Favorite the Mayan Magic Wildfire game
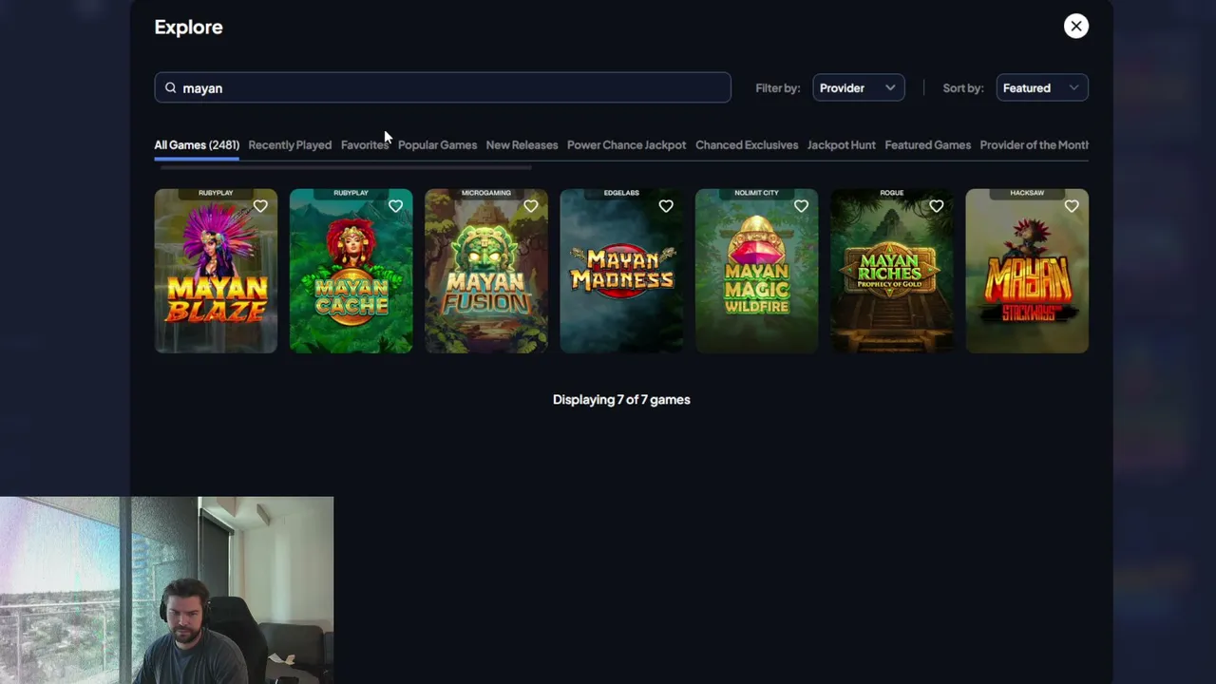1216x684 pixels. tap(801, 206)
